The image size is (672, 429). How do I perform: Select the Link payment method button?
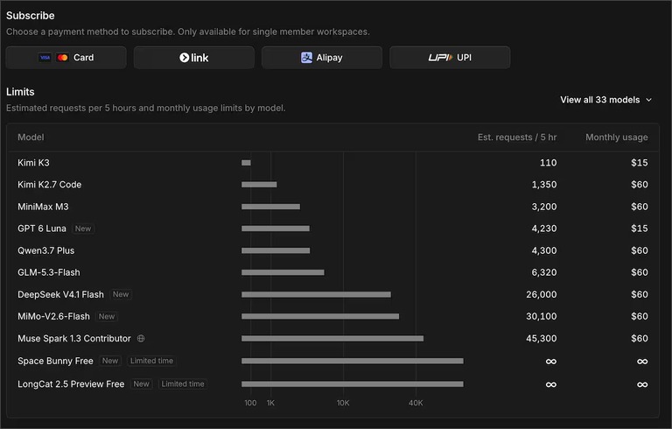193,58
